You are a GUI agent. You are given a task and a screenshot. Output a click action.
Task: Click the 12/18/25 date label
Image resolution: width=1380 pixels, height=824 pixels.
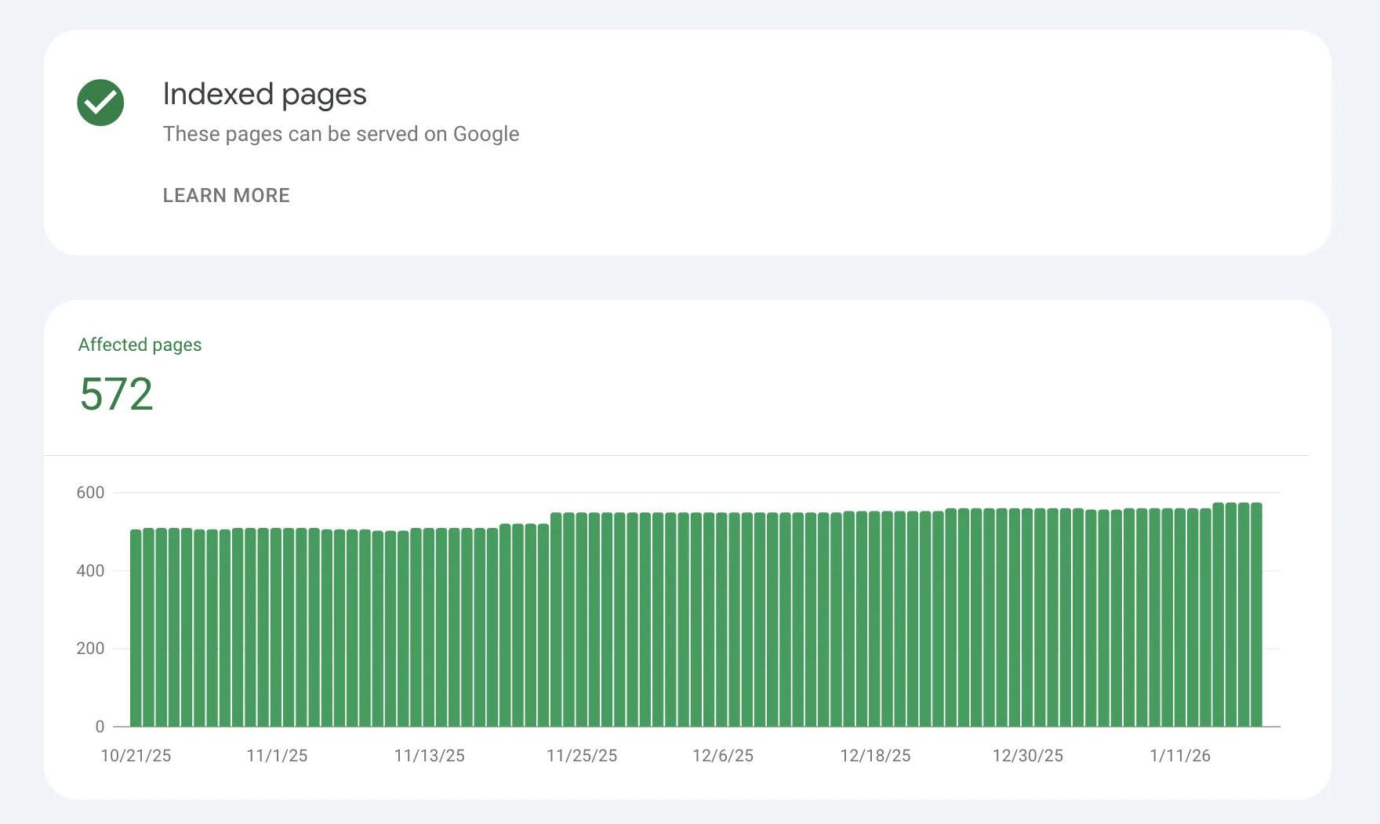pos(875,756)
